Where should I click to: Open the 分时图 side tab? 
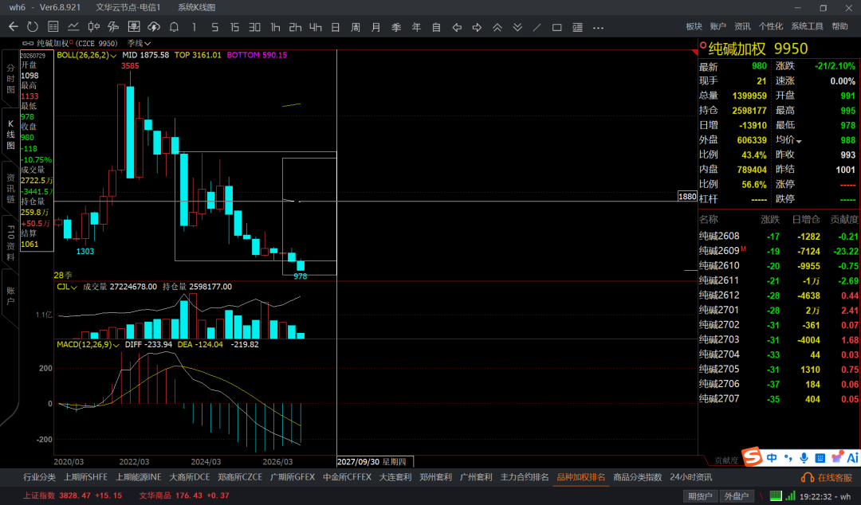click(10, 79)
